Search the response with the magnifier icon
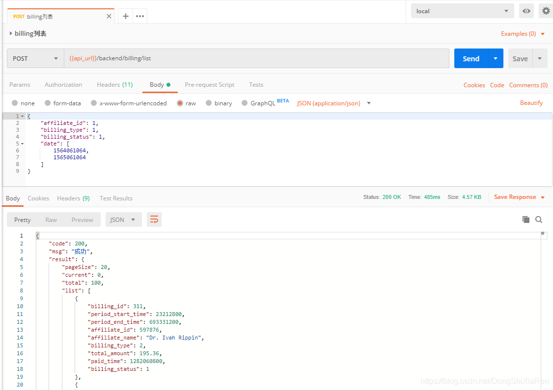553x390 pixels. (539, 219)
